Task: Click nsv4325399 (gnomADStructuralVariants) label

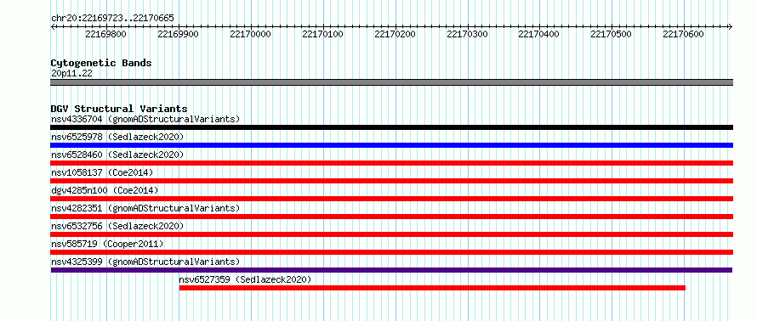Action: point(145,262)
